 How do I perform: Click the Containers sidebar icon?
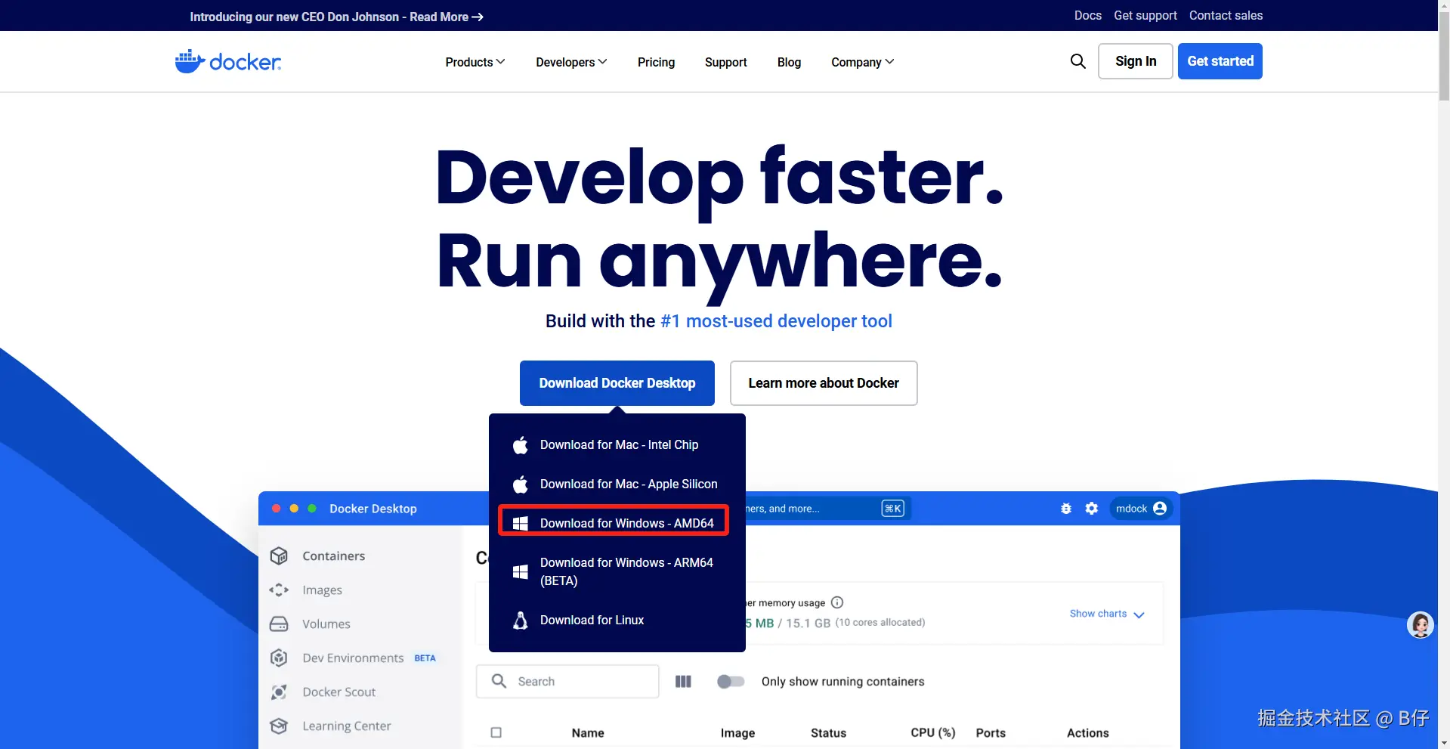[x=279, y=556]
